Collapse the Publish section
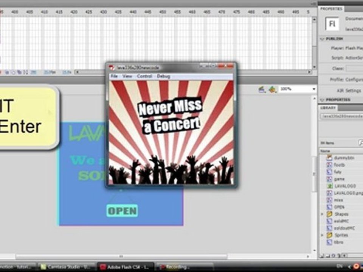The width and height of the screenshot is (363, 272). coord(322,39)
